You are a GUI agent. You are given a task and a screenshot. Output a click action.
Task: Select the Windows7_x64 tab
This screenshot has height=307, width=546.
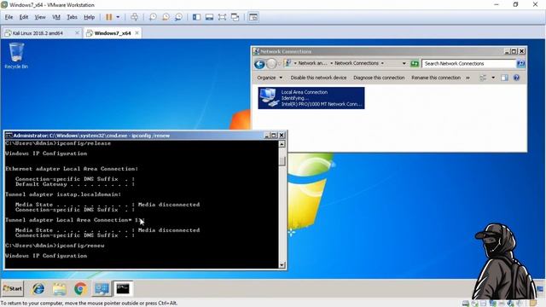click(x=113, y=33)
